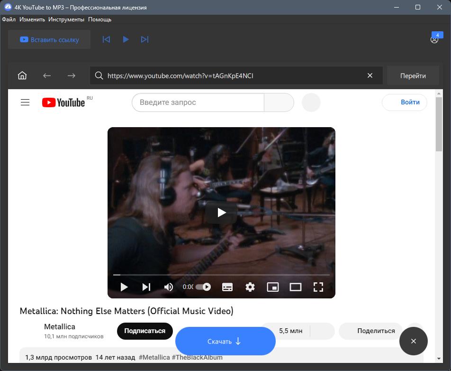Click the YouTube search submit button
The image size is (451, 371).
(x=279, y=102)
